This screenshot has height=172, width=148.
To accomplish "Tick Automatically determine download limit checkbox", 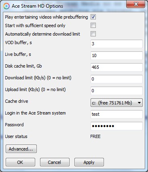I will point(93,34).
